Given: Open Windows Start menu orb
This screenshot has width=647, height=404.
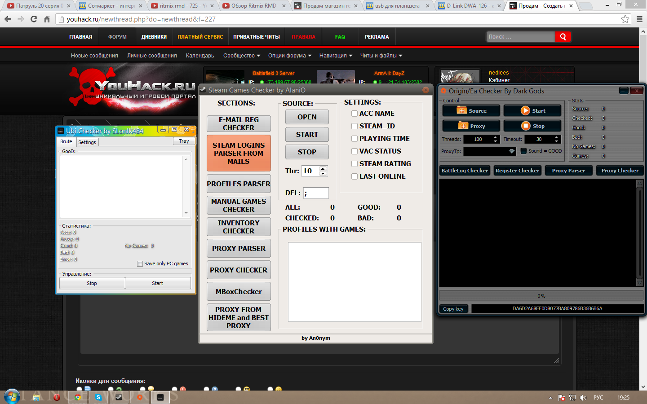Looking at the screenshot, I should click(12, 397).
